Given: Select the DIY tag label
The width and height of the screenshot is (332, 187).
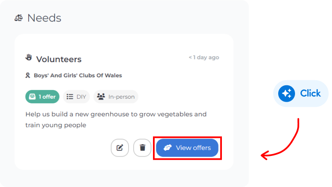Looking at the screenshot, I should tap(81, 97).
